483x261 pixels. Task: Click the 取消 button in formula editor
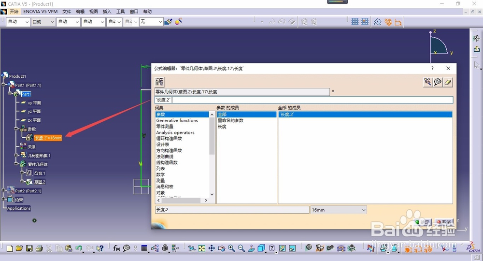click(443, 222)
